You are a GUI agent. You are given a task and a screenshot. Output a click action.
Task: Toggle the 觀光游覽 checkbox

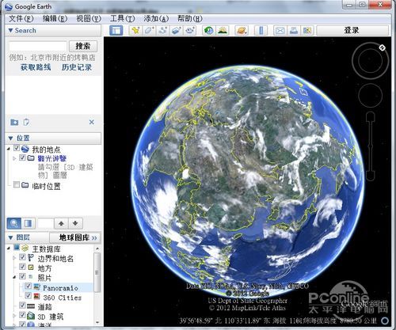[x=22, y=157]
